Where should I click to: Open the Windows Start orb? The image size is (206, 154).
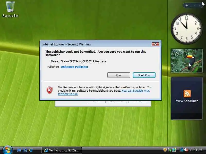[7, 150]
